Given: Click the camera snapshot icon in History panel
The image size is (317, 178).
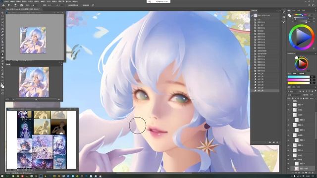Looking at the screenshot, I should (x=273, y=142).
